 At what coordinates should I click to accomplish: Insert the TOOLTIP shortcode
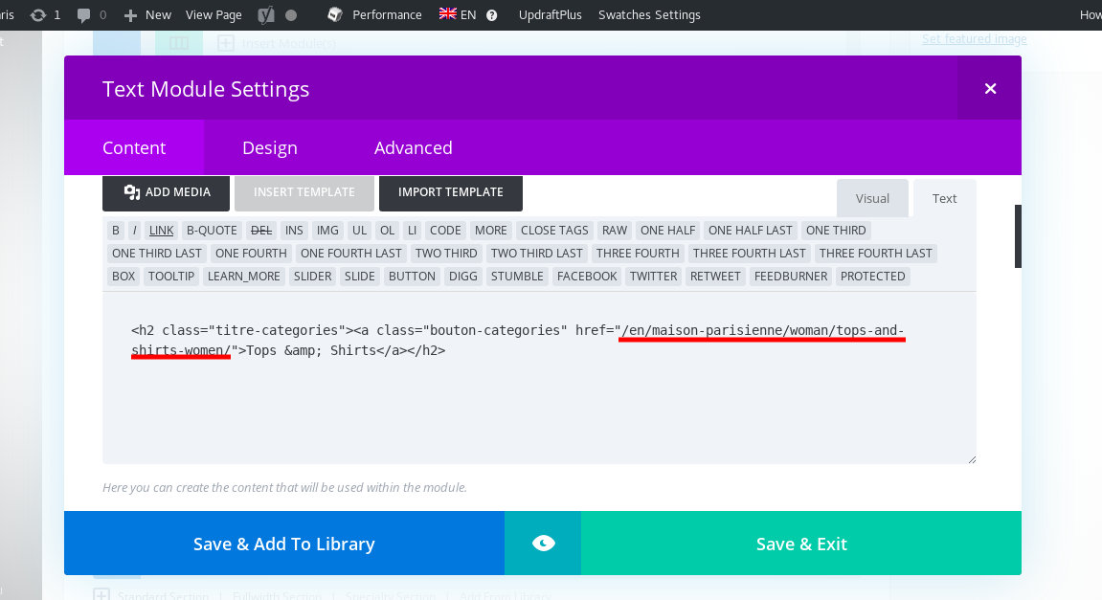(171, 277)
